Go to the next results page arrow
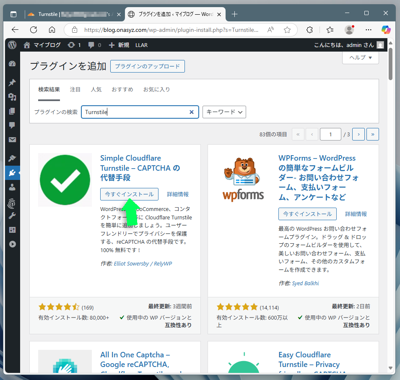 coord(358,134)
